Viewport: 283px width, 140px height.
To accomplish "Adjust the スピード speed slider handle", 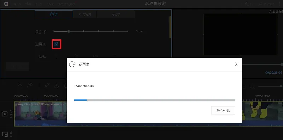I will tap(69, 31).
